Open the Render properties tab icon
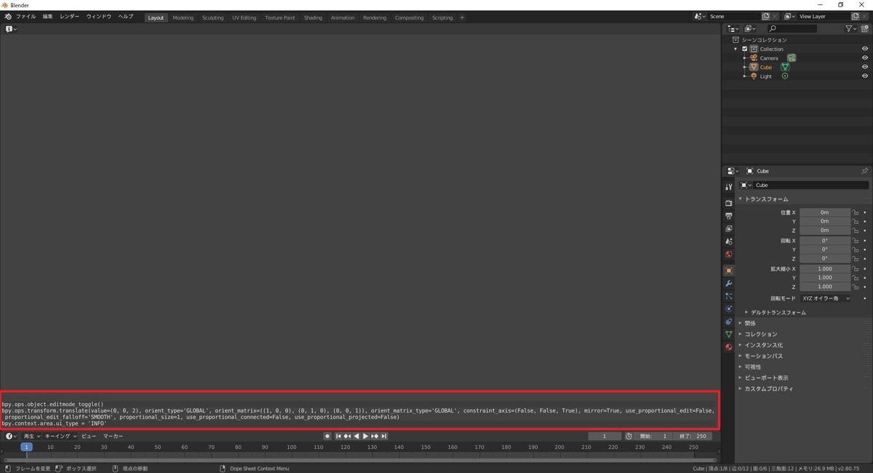 [x=729, y=203]
